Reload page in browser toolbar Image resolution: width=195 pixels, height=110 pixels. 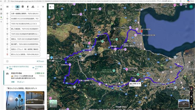click(x=5, y=1)
